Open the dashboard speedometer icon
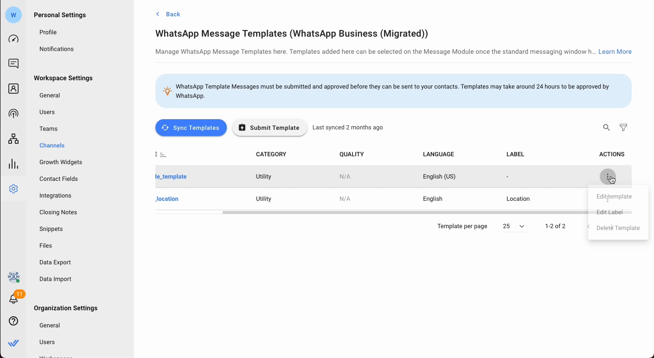Screen dimensions: 654x358 [x=13, y=39]
